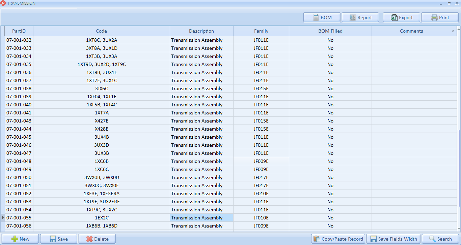The image size is (461, 245).
Task: Click code cell 1XT9C, 3UX2C
Action: click(102, 210)
